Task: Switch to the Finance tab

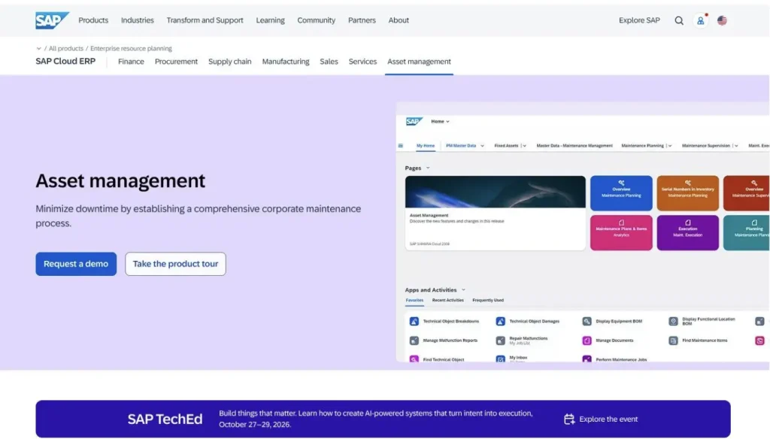Action: click(x=131, y=62)
